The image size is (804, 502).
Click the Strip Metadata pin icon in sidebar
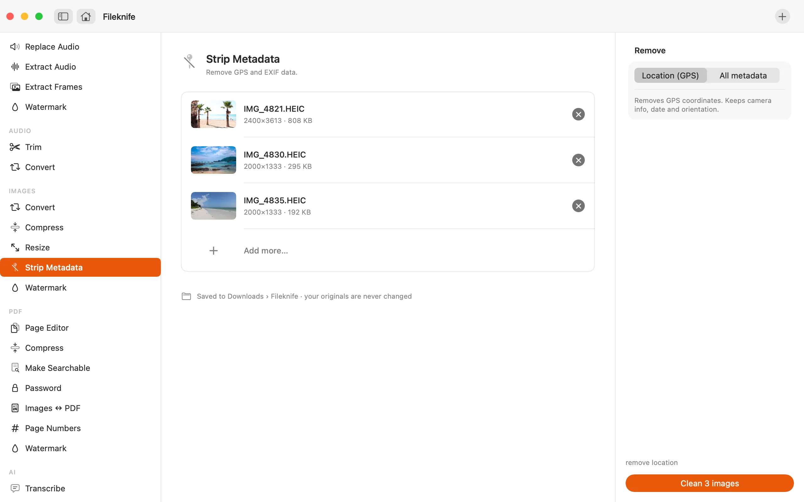point(15,267)
